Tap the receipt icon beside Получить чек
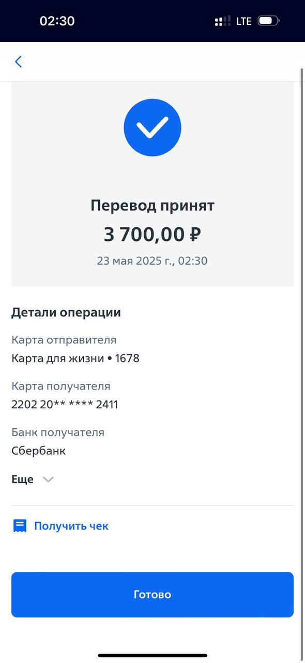This screenshot has height=663, width=305. (x=20, y=526)
